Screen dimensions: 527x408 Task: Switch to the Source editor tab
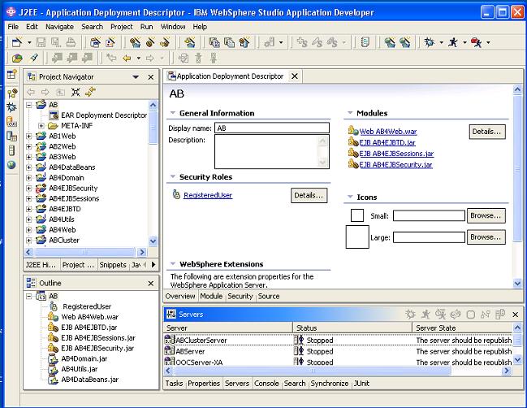pyautogui.click(x=269, y=296)
